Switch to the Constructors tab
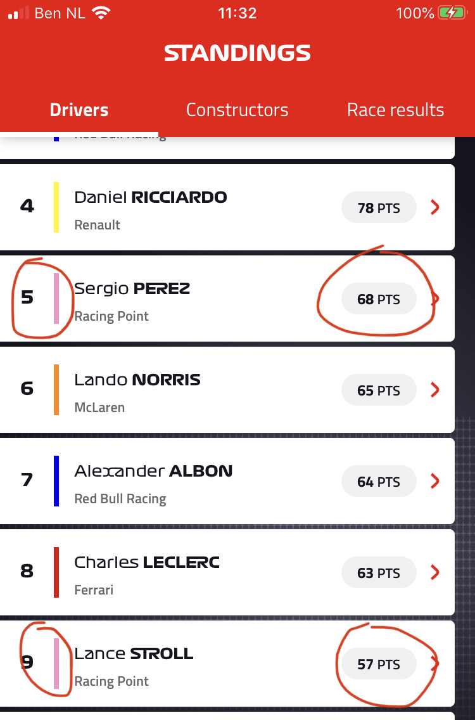475x720 pixels. point(237,110)
